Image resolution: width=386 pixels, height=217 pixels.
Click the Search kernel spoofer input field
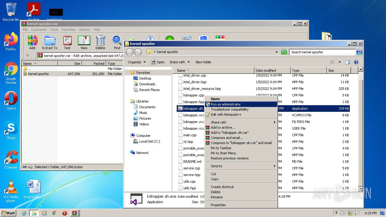pyautogui.click(x=322, y=52)
